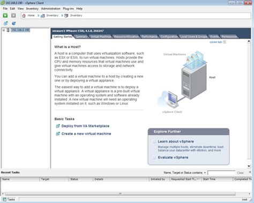Click icon next to Create a new virtual machine
254x203 pixels.
click(58, 134)
